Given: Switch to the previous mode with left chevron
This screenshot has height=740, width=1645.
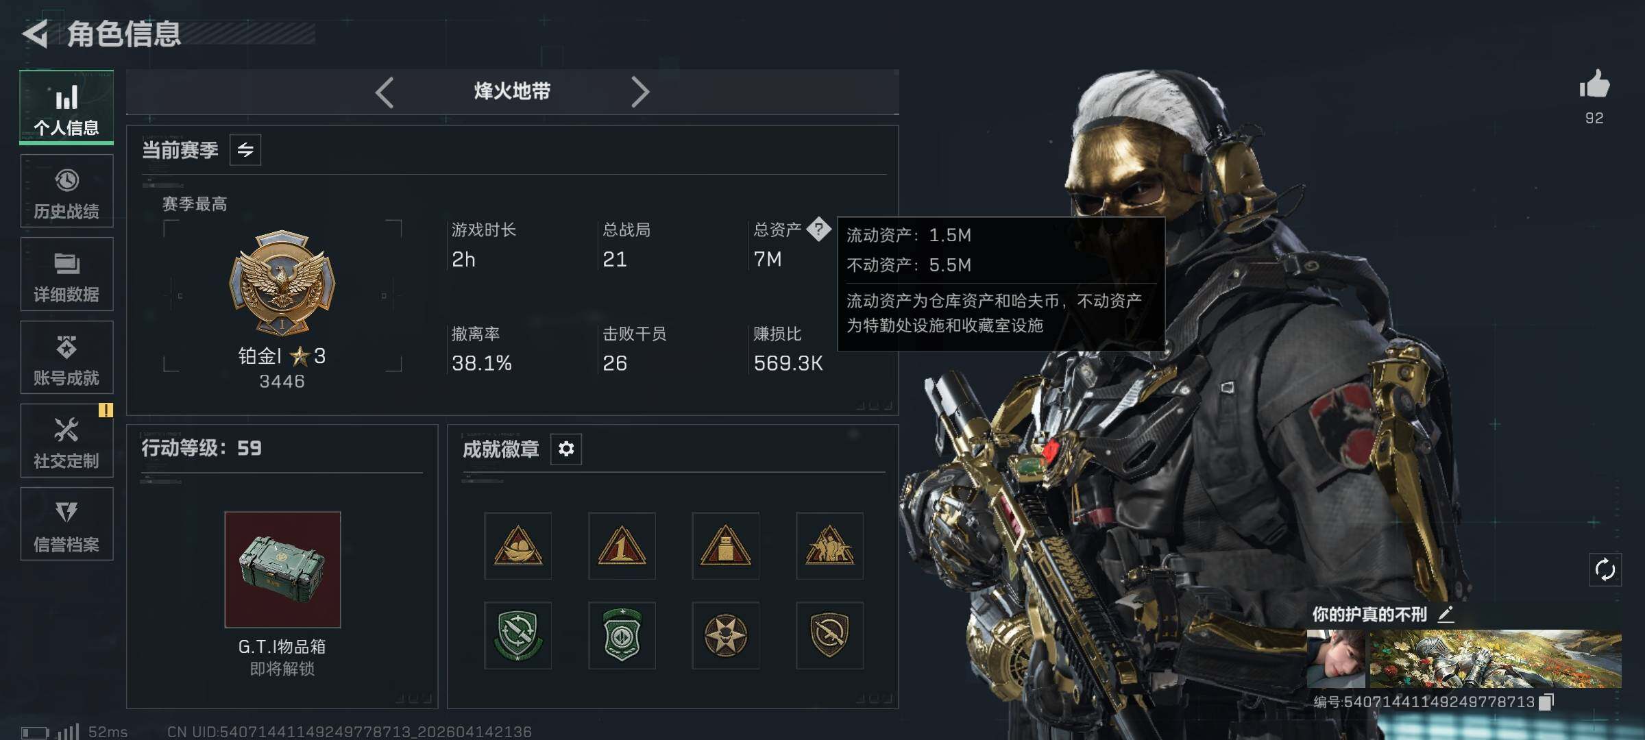Looking at the screenshot, I should [x=385, y=92].
